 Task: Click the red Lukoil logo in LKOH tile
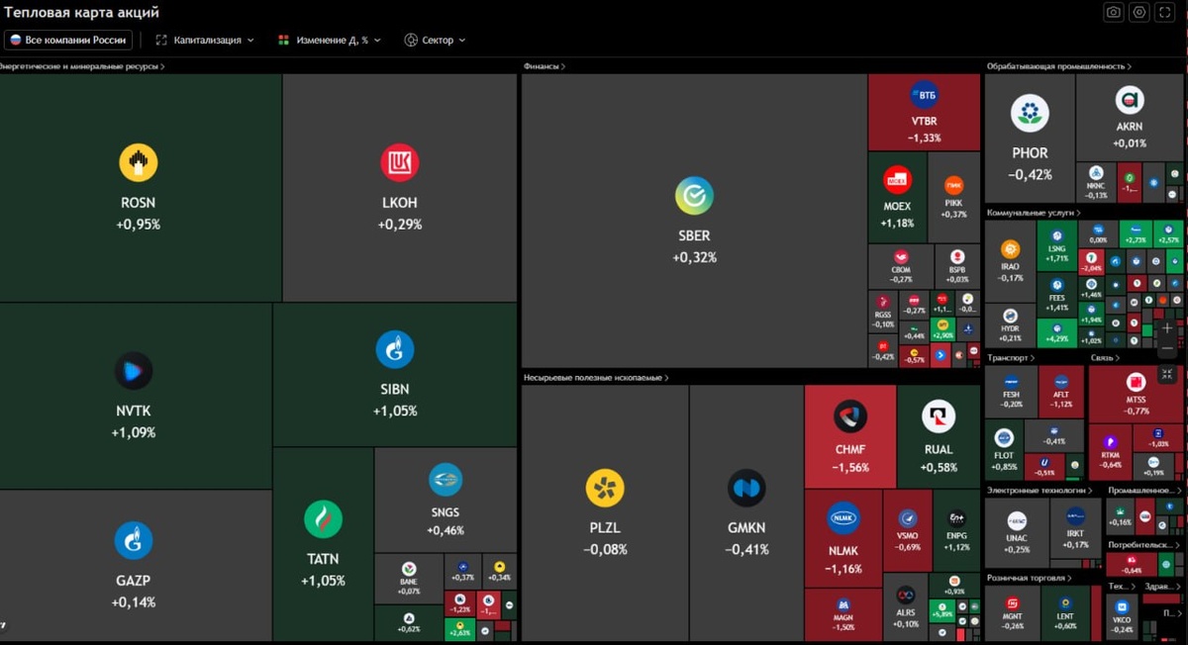(x=400, y=163)
